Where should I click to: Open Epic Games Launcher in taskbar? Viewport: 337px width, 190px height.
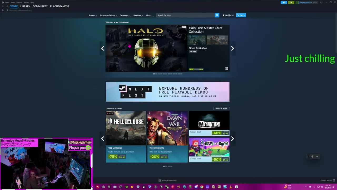coord(109,187)
